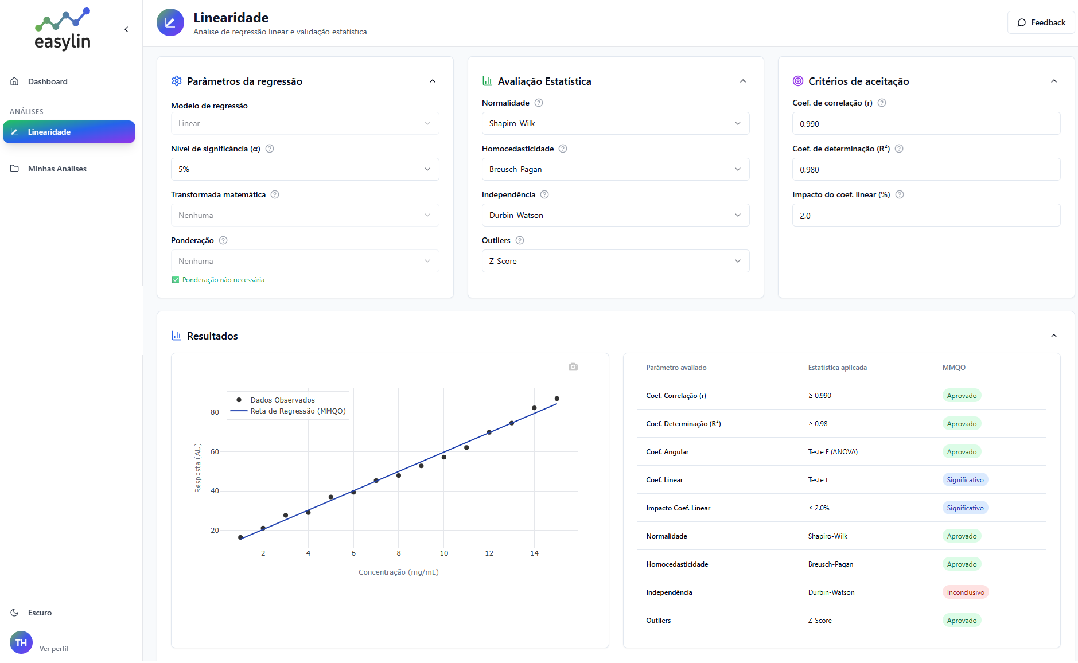Select the Dashboard home icon

pyautogui.click(x=14, y=81)
